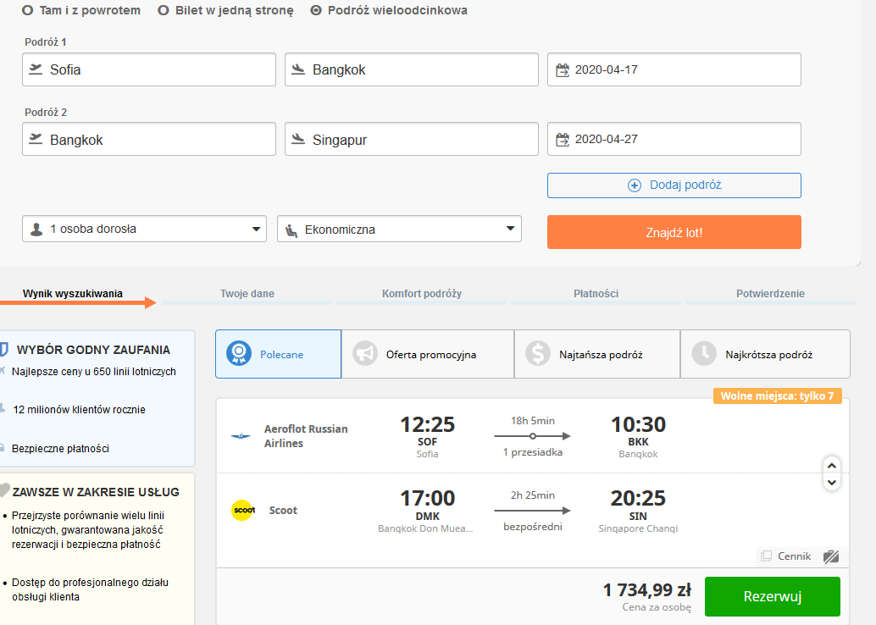Click the Dodaj podróż button
Screen dimensions: 876x625
click(674, 185)
